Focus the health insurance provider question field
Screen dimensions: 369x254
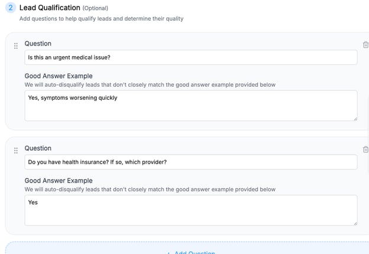tap(190, 162)
